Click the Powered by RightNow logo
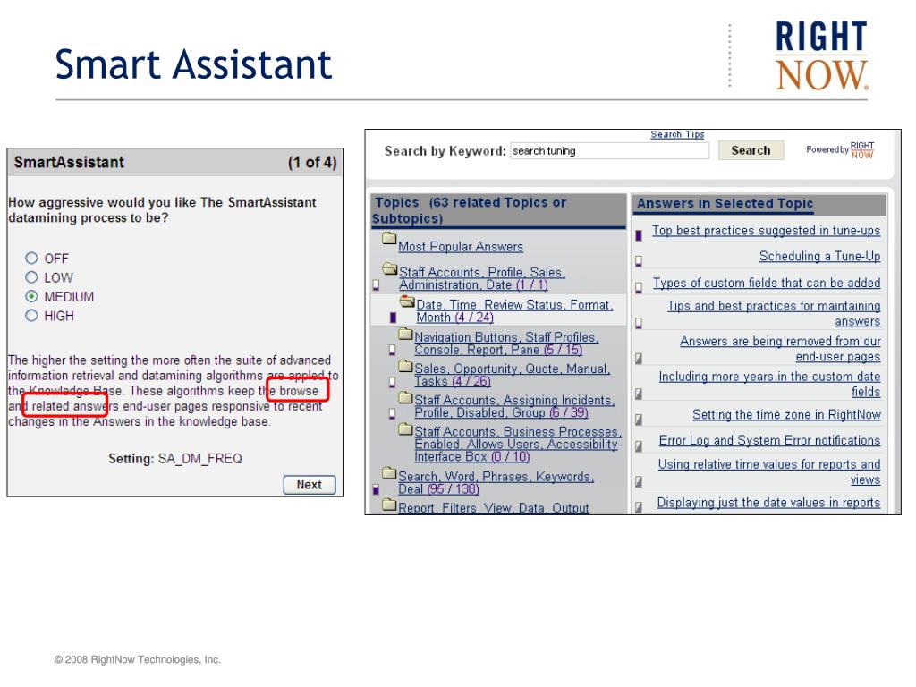 click(x=839, y=150)
